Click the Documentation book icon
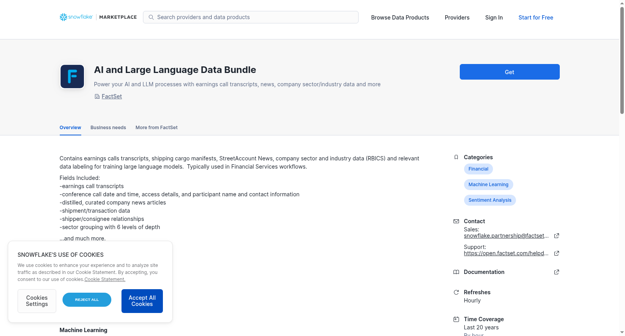Image resolution: width=625 pixels, height=336 pixels. pyautogui.click(x=456, y=272)
